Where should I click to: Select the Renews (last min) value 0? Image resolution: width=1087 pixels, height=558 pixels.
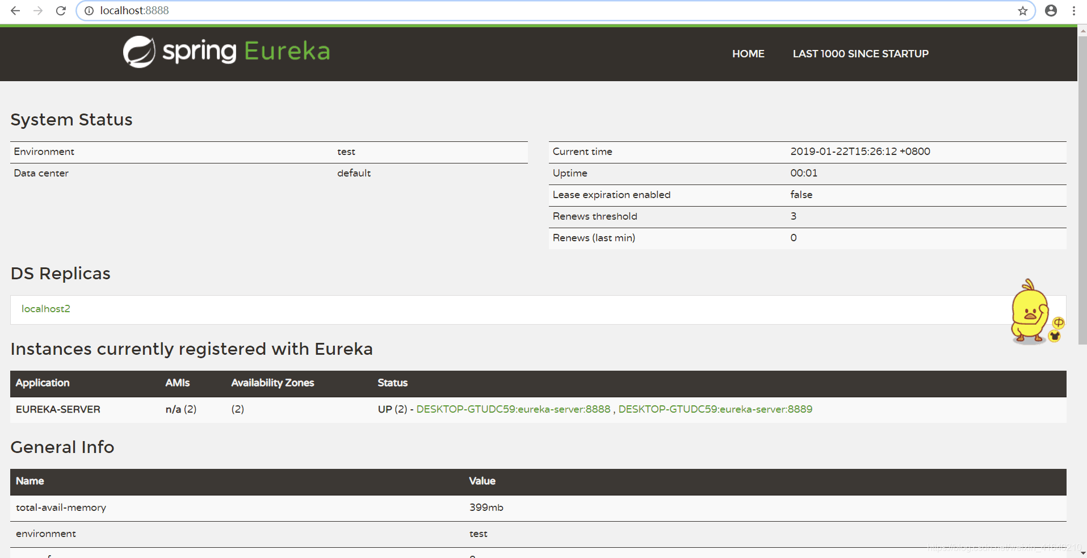pos(794,238)
